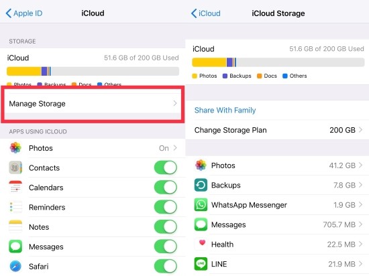Toggle Calendars iCloud sync off

[166, 187]
